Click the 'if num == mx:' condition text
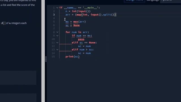This screenshot has height=102, width=181. (82, 36)
